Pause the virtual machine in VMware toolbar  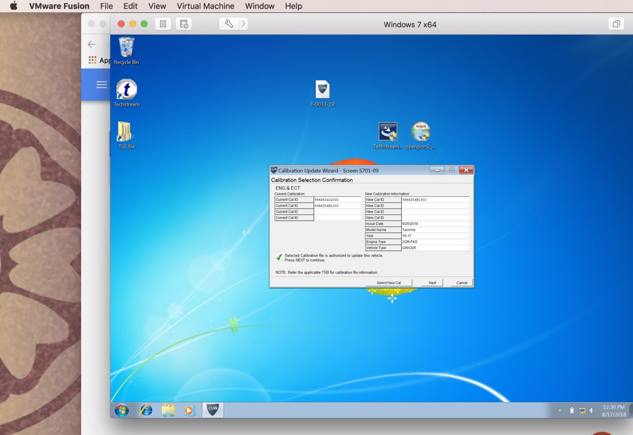[x=163, y=24]
